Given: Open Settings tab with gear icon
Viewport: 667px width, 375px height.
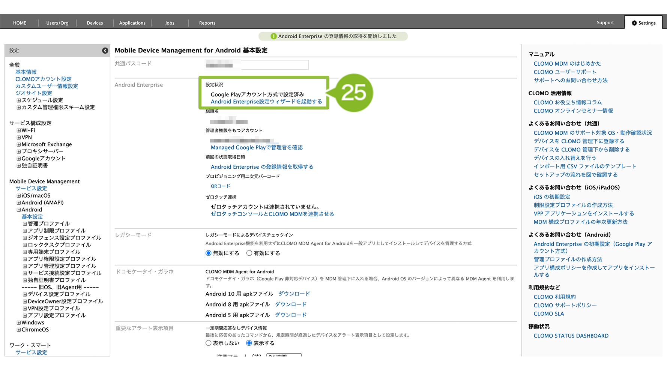Looking at the screenshot, I should click(x=643, y=23).
